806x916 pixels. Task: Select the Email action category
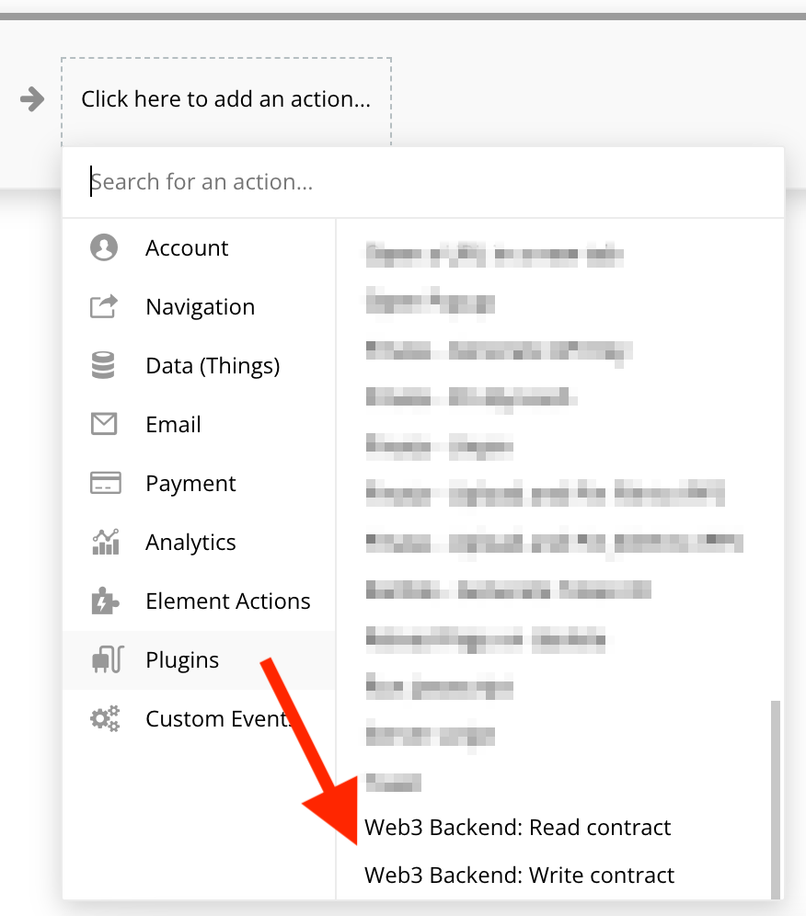(173, 424)
